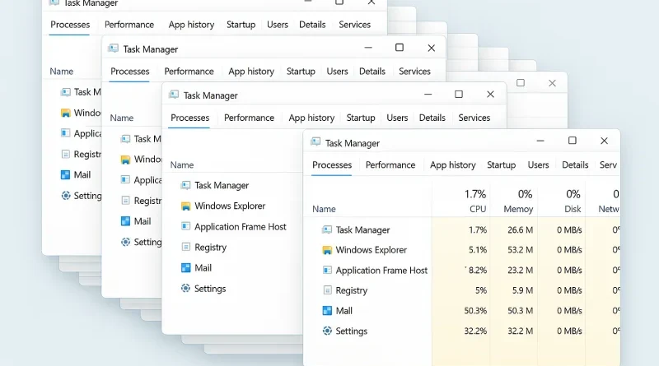The image size is (659, 366).
Task: Select Registry row name in second-from-front window
Action: (211, 248)
